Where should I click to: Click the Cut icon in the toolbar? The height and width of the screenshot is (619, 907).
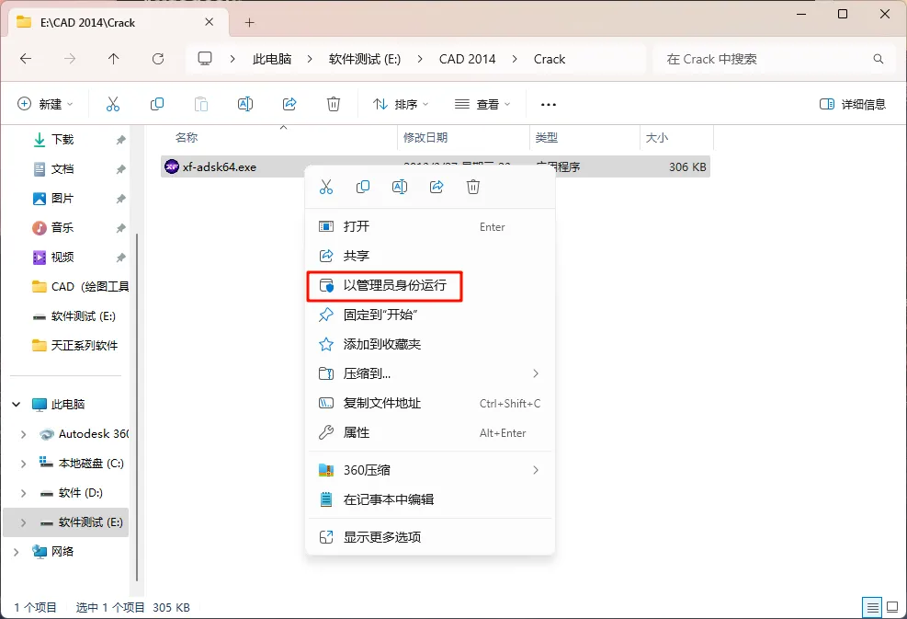(x=113, y=104)
